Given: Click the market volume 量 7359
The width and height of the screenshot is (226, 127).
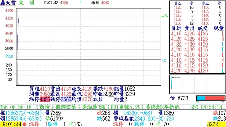Looking at the screenshot, I should [53, 113].
